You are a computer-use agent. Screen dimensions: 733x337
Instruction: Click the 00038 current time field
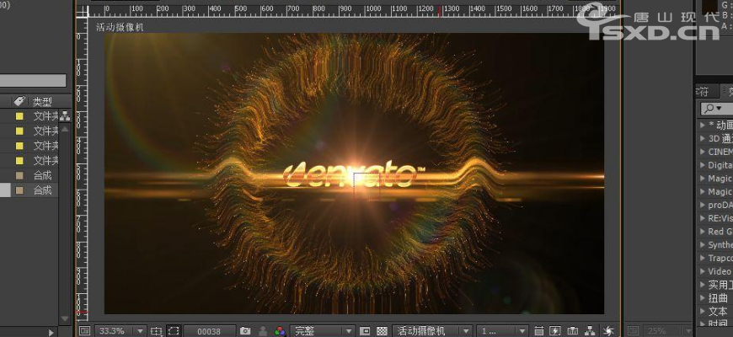click(209, 331)
